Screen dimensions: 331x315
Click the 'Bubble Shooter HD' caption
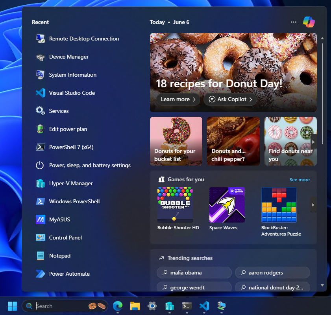(x=178, y=228)
